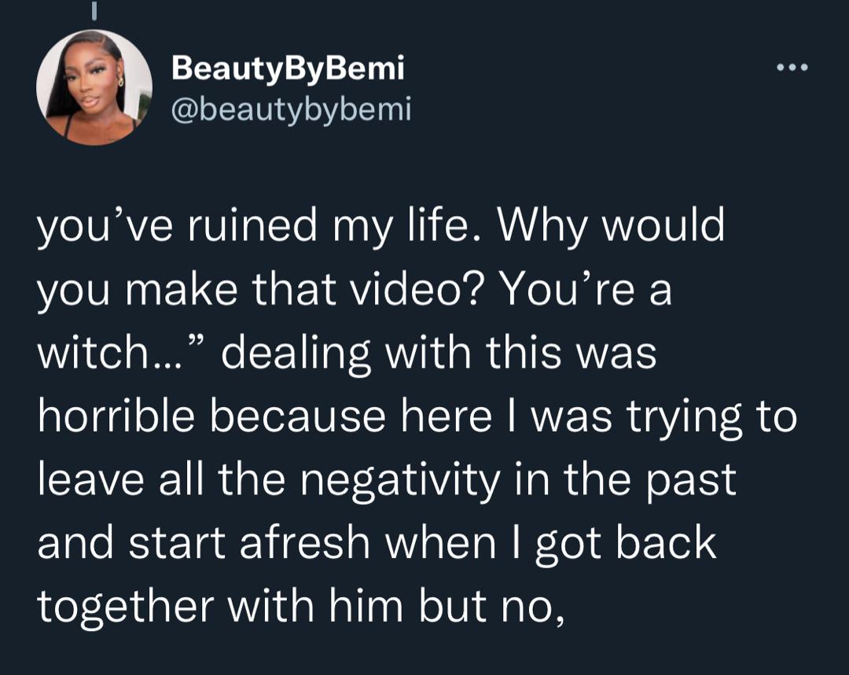
Task: Open the tweet's three-dot more options menu
Action: click(x=792, y=68)
